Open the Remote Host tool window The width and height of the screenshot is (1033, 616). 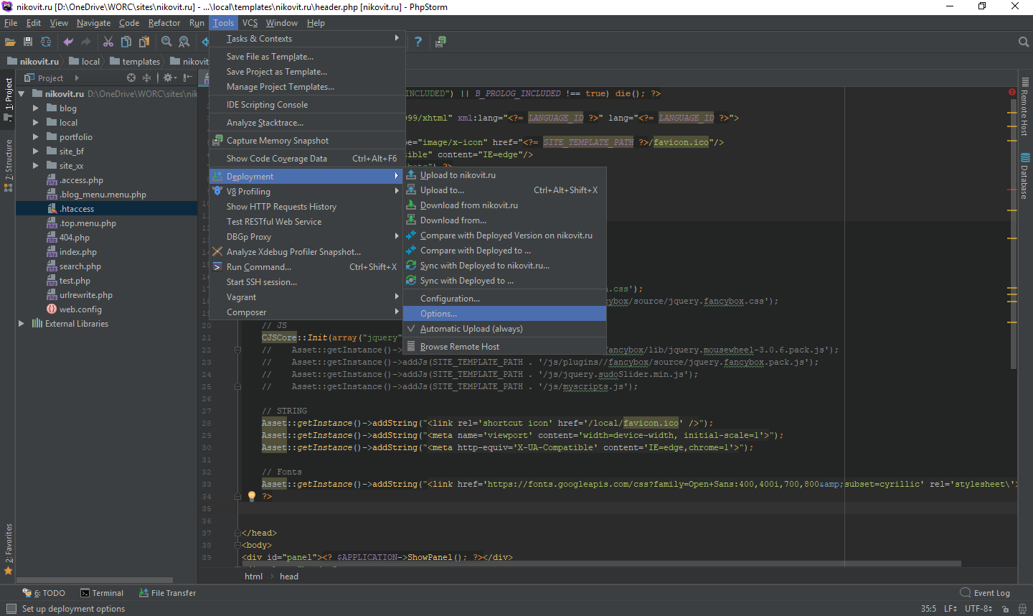coord(1024,106)
